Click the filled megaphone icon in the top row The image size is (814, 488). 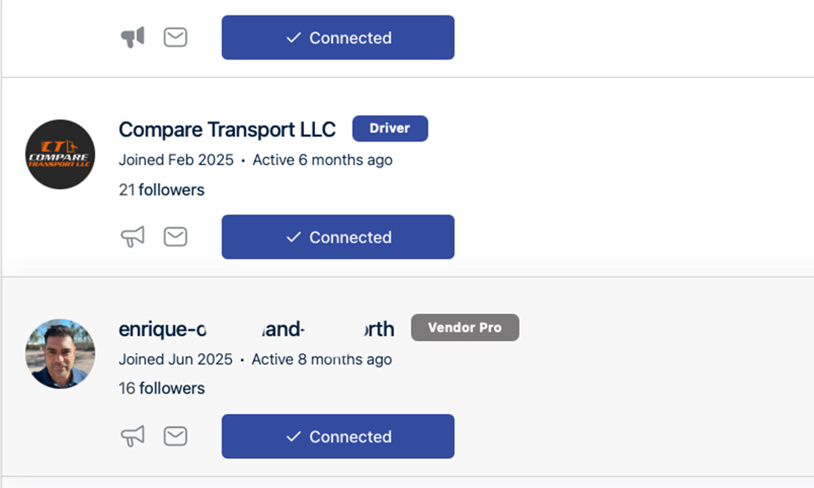point(133,37)
